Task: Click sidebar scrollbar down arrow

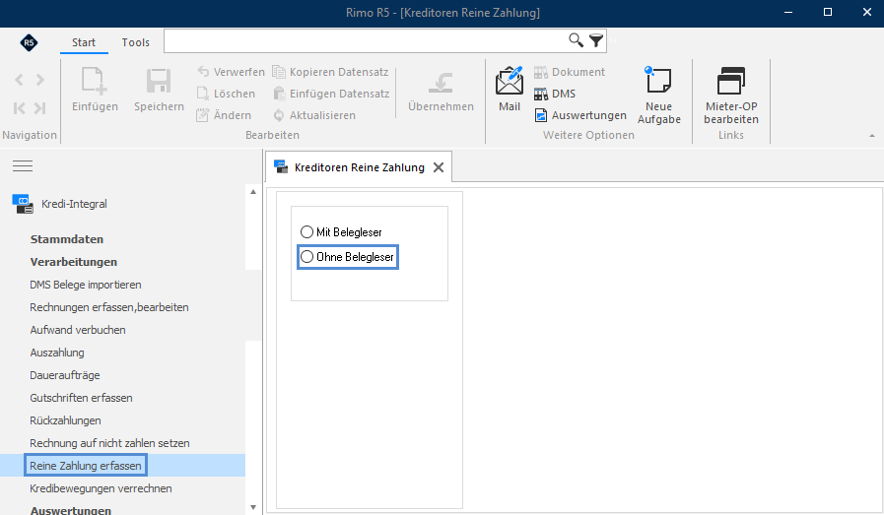Action: point(253,508)
